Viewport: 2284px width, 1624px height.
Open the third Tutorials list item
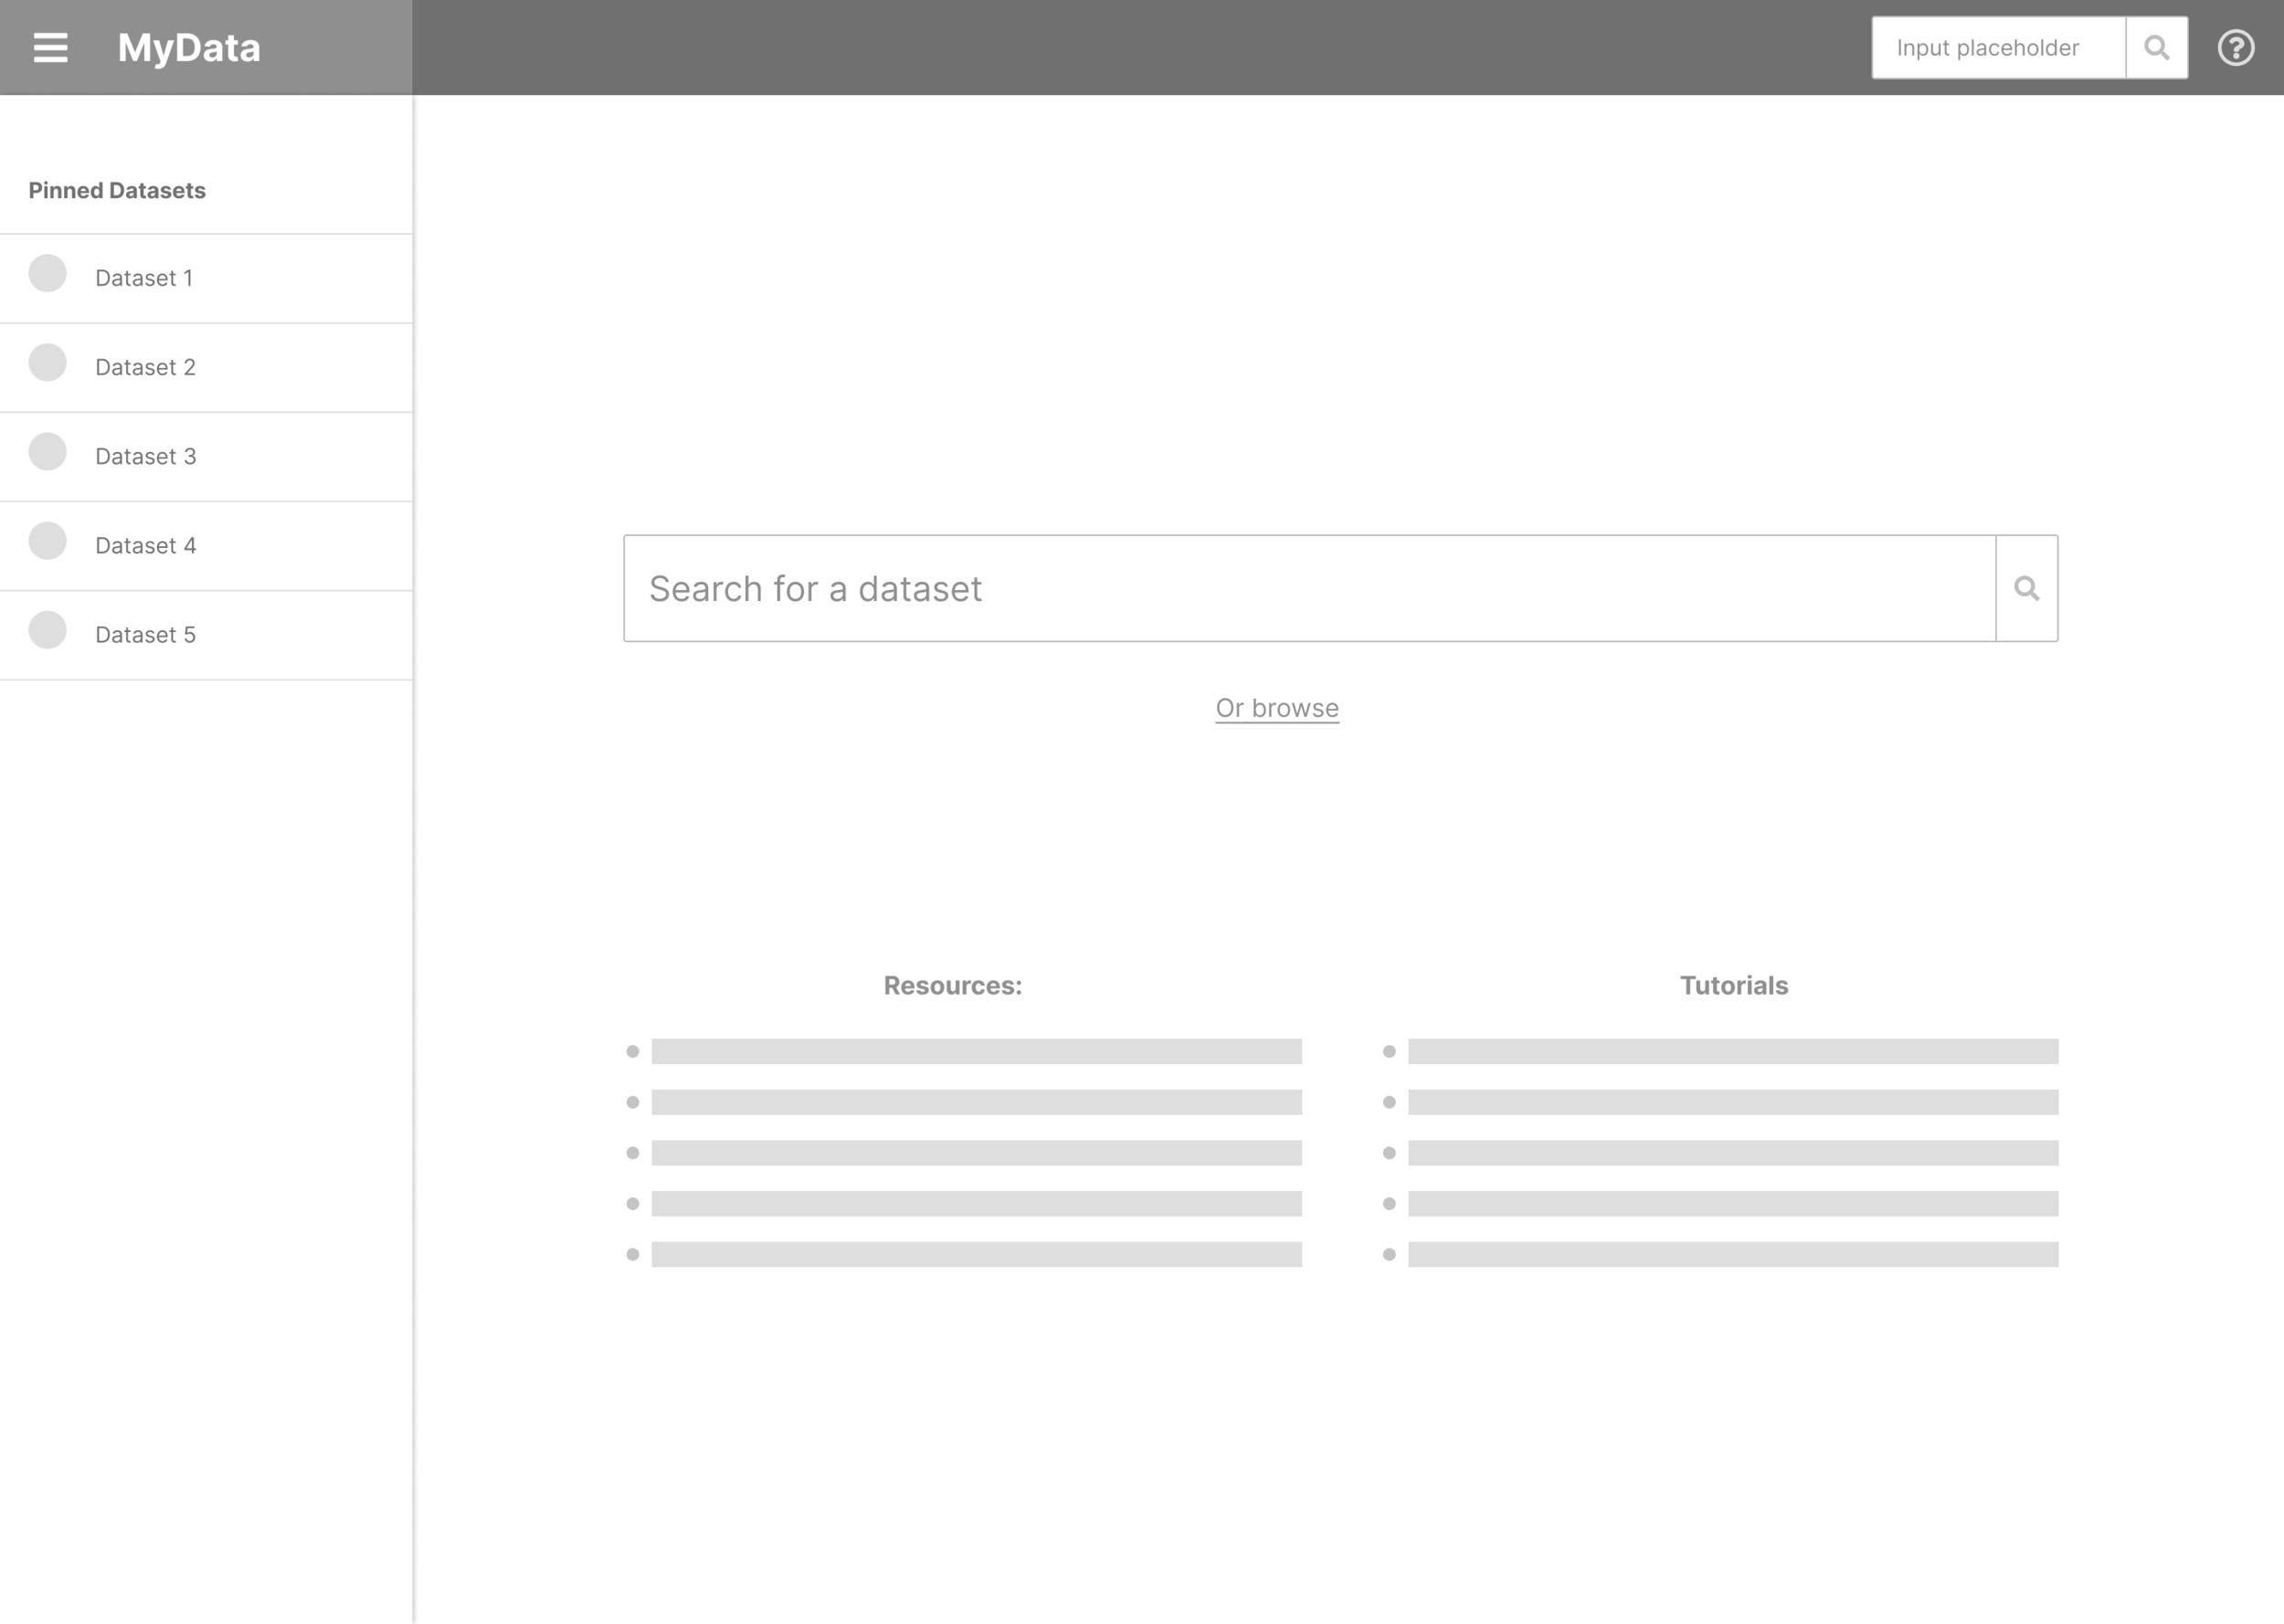1732,1153
